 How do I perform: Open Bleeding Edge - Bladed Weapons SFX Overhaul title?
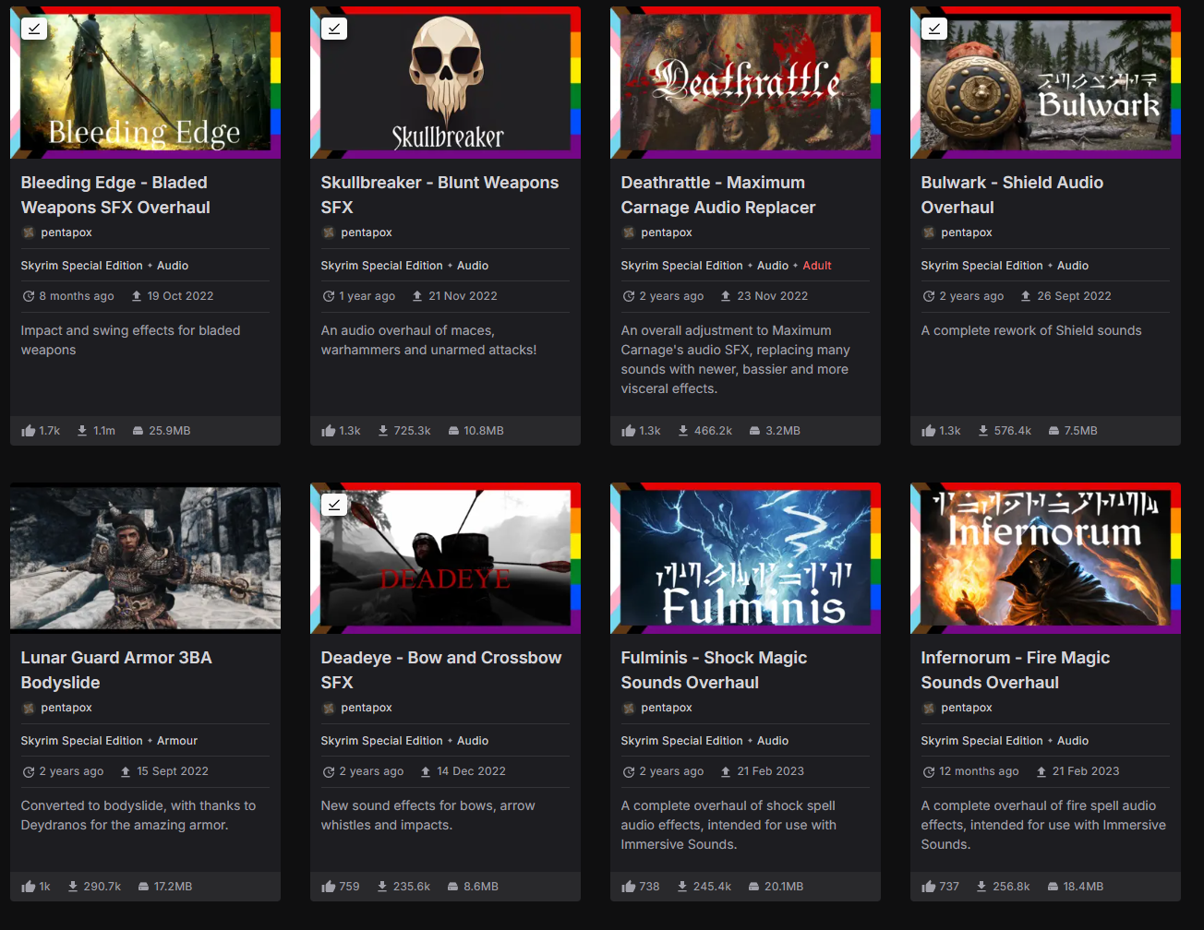115,195
